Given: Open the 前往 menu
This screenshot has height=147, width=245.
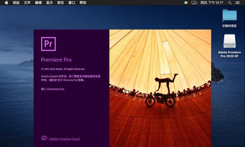Looking at the screenshot, I should coord(60,3).
